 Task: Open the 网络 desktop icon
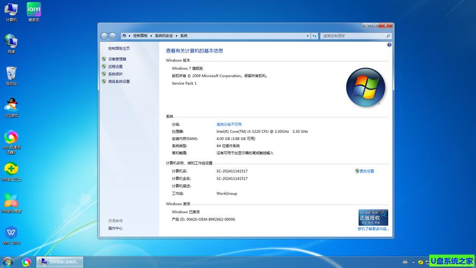[x=11, y=44]
